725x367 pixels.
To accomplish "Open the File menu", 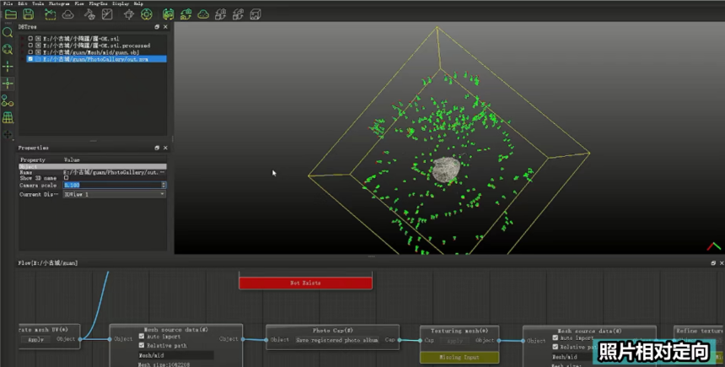I will 8,3.
